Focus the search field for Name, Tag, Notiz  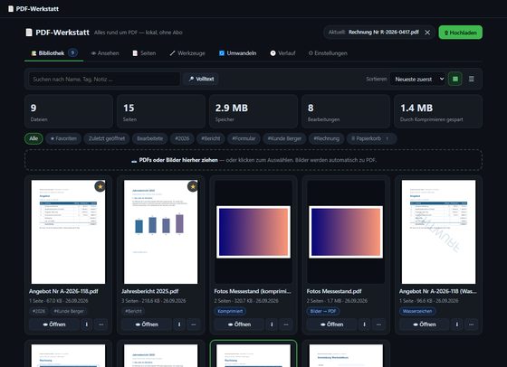pos(104,79)
